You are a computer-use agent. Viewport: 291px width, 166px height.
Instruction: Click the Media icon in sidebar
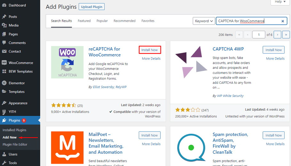pos(4,25)
